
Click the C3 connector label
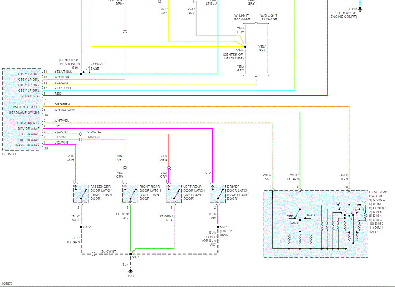(46, 148)
